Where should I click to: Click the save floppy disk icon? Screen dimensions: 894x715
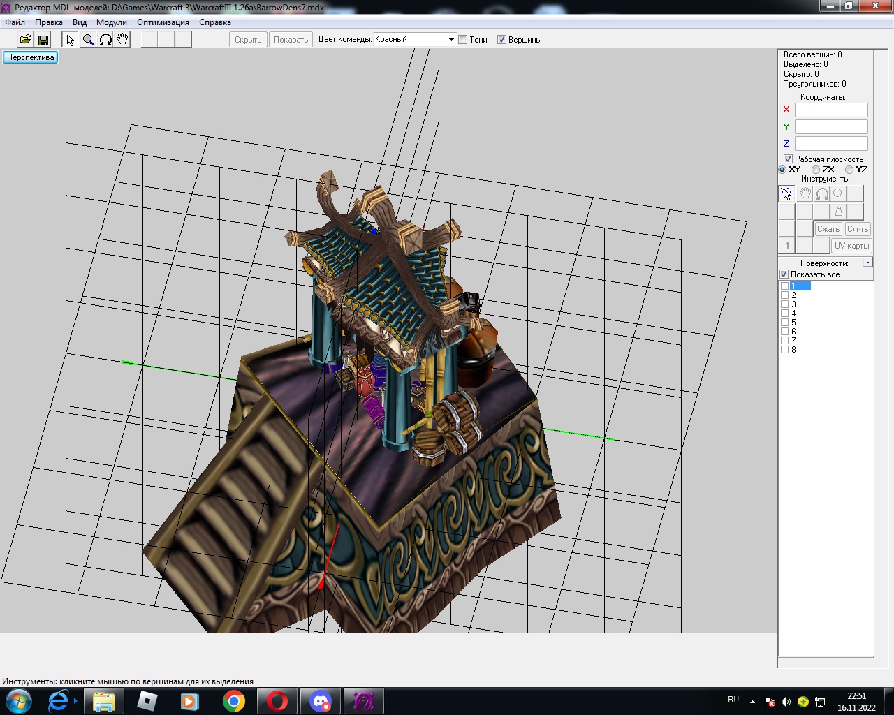(x=43, y=40)
